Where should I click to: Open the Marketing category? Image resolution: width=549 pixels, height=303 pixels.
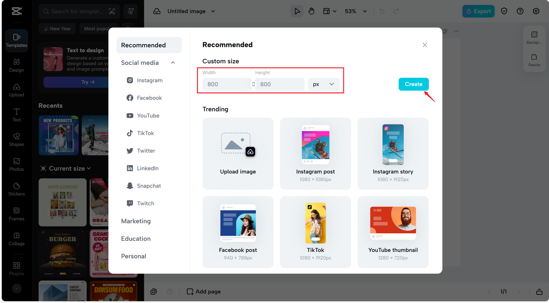click(136, 221)
